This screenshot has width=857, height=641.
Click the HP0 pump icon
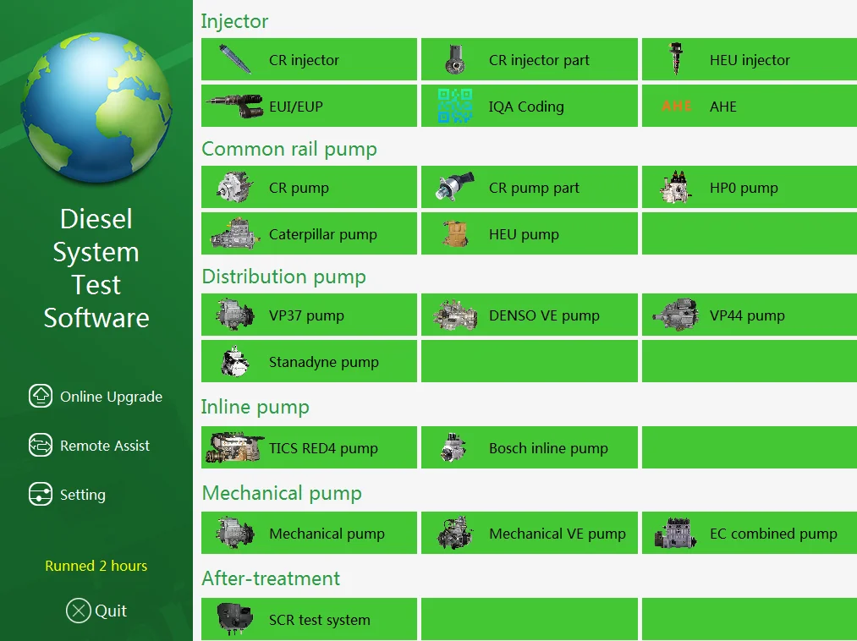coord(676,188)
